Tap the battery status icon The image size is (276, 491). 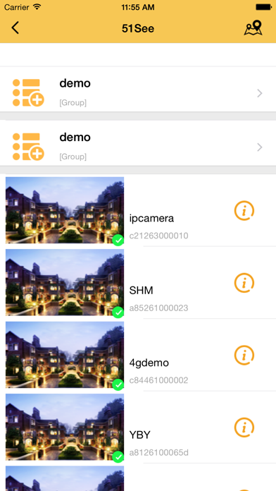pos(263,6)
